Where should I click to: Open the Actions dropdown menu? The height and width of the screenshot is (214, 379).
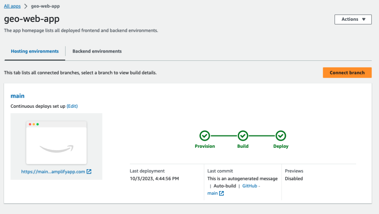(353, 19)
